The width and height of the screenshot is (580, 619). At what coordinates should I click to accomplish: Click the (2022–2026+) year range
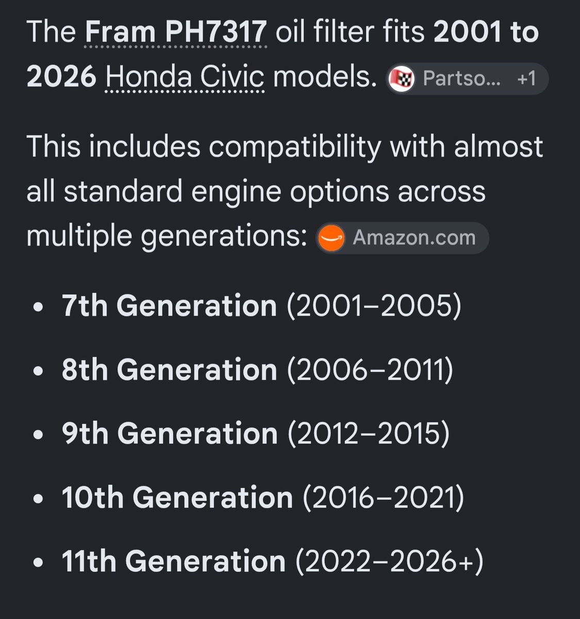[x=390, y=562]
